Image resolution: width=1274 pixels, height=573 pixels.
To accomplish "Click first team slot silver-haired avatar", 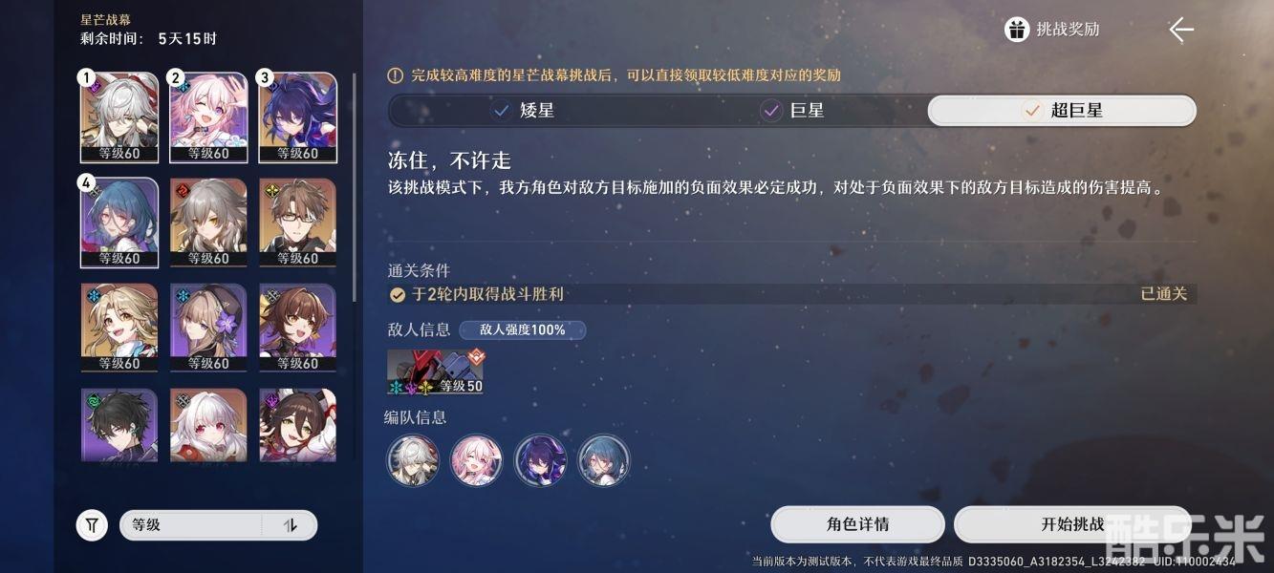I will click(x=413, y=460).
